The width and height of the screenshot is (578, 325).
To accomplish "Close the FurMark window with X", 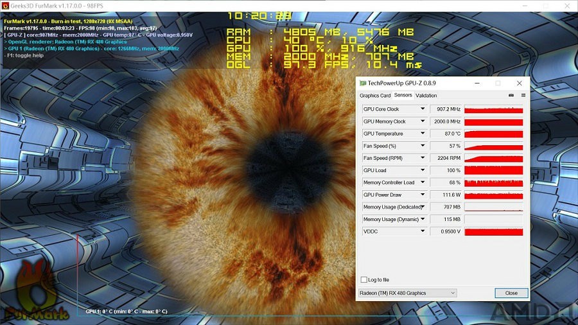I will pyautogui.click(x=567, y=6).
